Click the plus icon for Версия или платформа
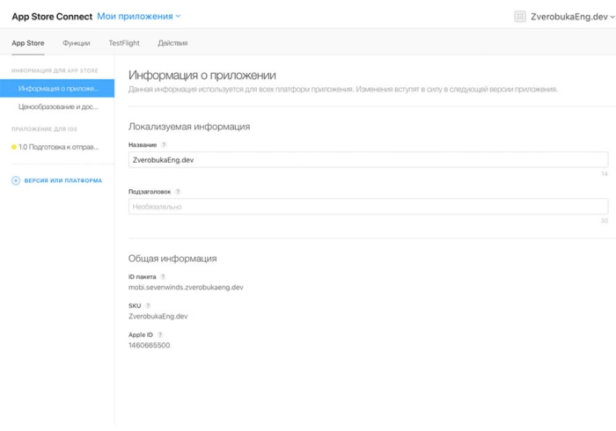This screenshot has height=431, width=616. pyautogui.click(x=16, y=180)
